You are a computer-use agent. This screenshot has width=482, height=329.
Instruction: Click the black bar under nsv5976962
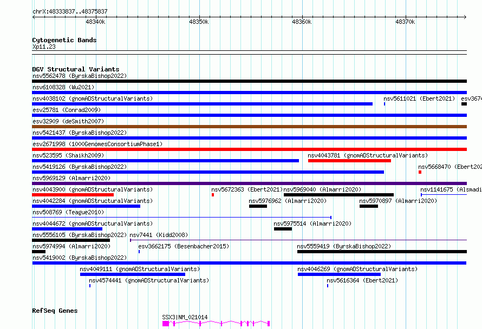(258, 206)
